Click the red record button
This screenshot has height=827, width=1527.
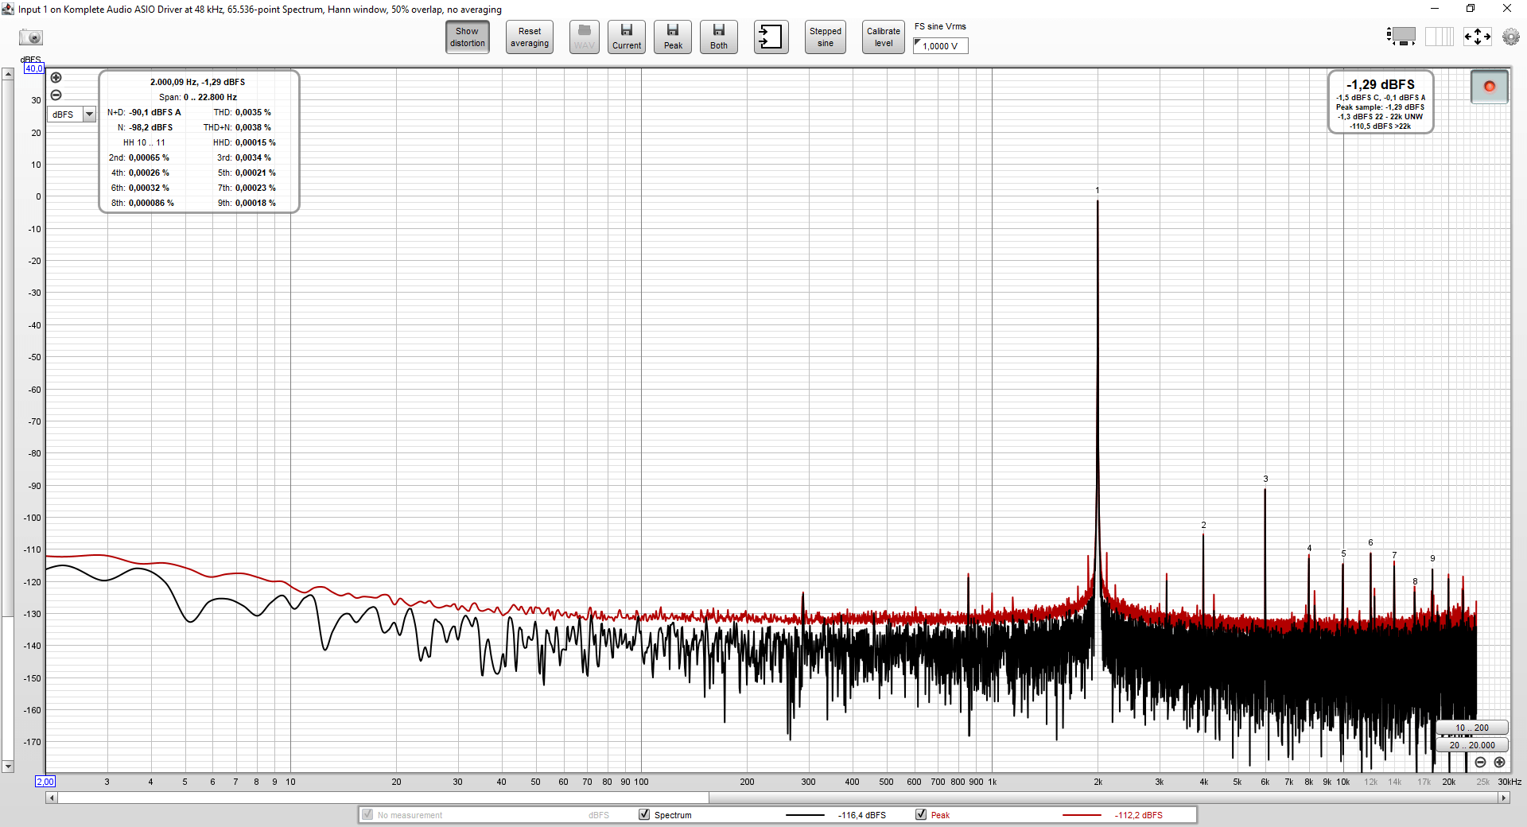point(1490,87)
